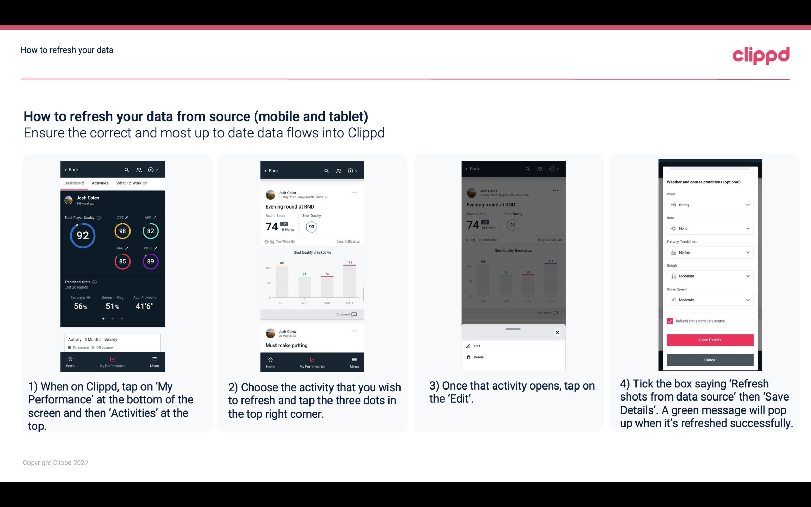811x507 pixels.
Task: Tap the search icon in top bar
Action: point(127,169)
